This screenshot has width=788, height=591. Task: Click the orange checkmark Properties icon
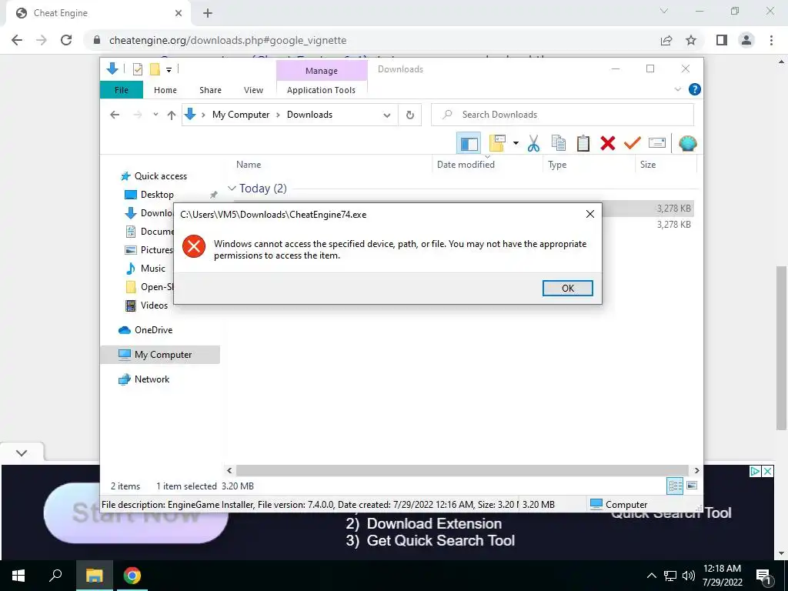click(x=633, y=143)
